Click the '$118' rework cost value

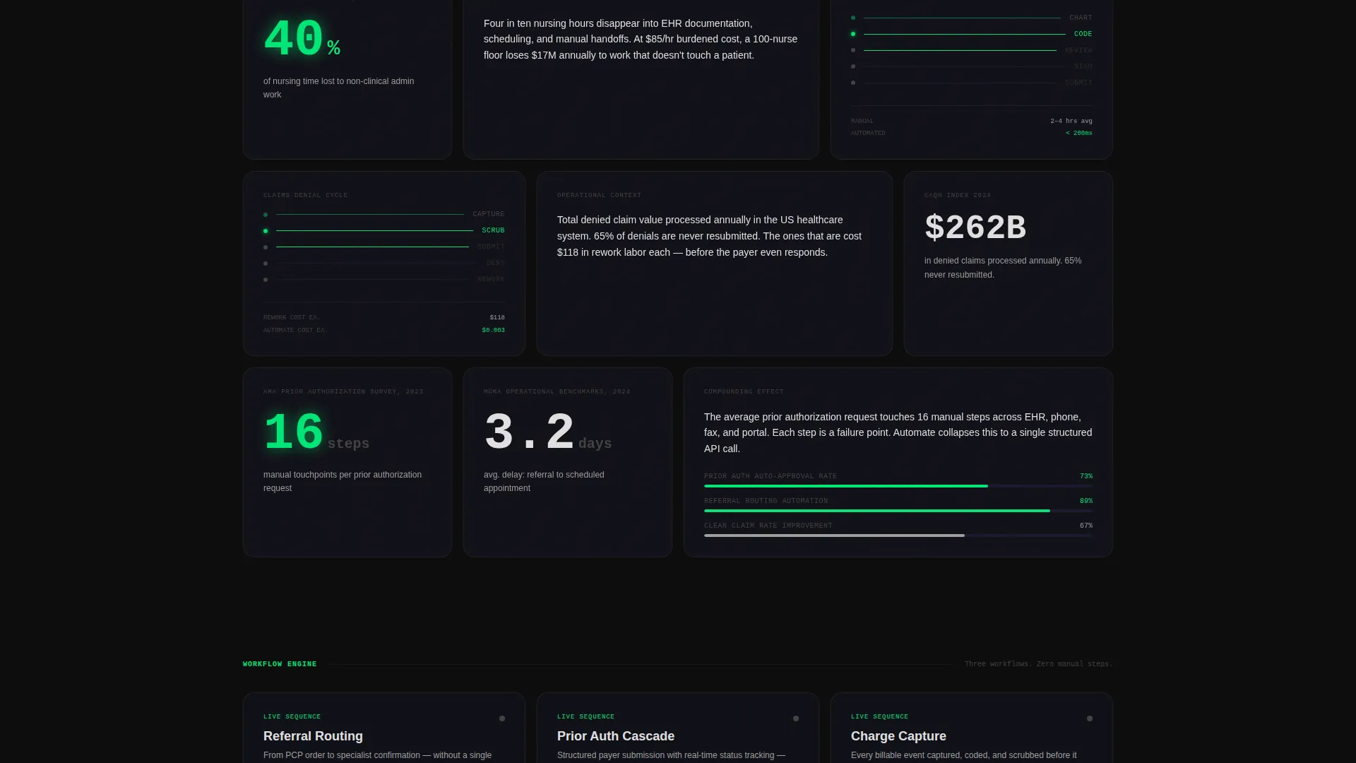[497, 318]
